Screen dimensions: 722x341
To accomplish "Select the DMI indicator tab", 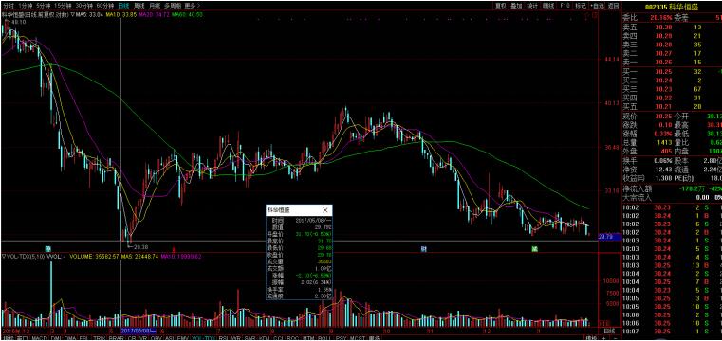I will (x=56, y=337).
